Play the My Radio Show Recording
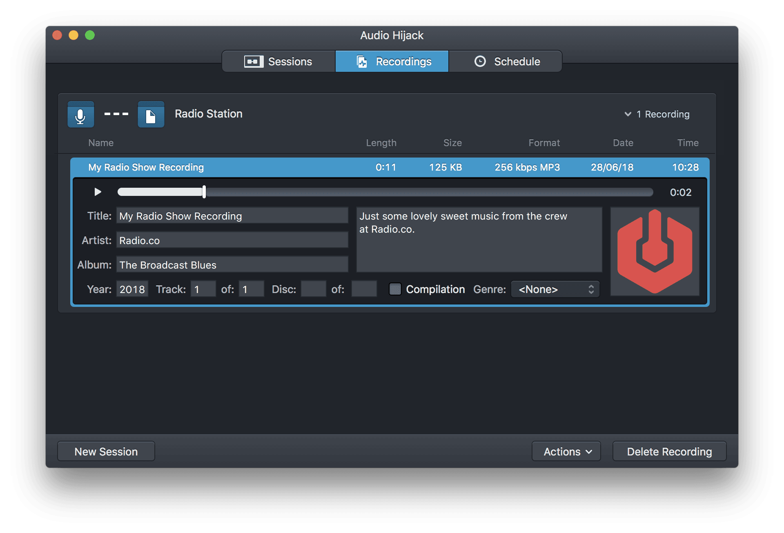This screenshot has width=784, height=533. [98, 192]
